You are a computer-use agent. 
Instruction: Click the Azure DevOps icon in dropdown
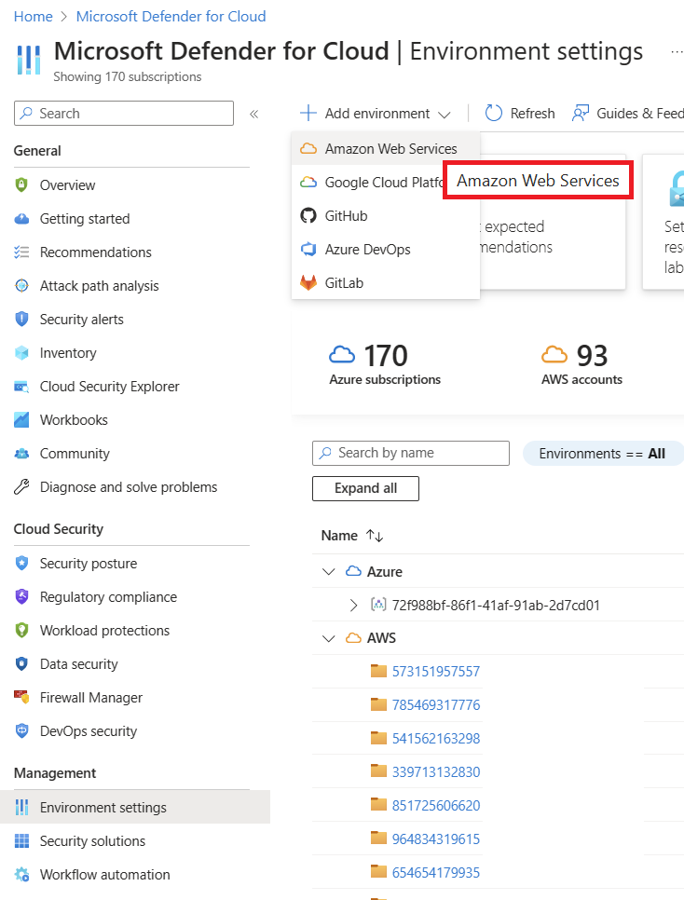[x=308, y=249]
